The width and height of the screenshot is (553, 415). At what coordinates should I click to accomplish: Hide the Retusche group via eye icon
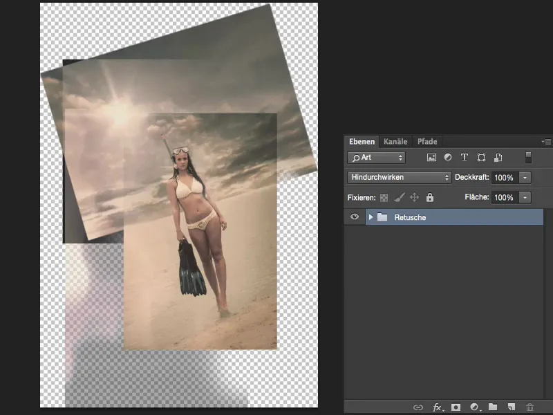pos(355,216)
